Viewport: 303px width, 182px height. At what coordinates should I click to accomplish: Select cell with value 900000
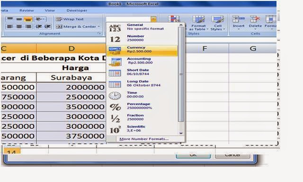pos(18,107)
